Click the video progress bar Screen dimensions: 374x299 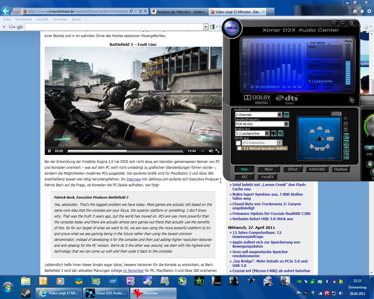point(125,151)
